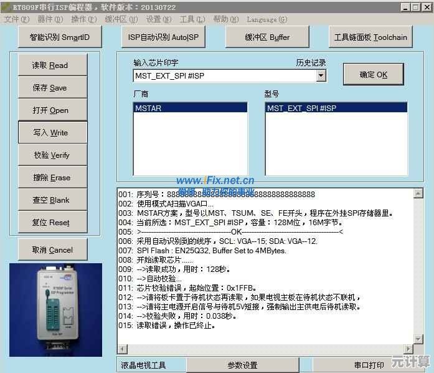Open the 文件 File menu
This screenshot has width=434, height=373.
11,19
